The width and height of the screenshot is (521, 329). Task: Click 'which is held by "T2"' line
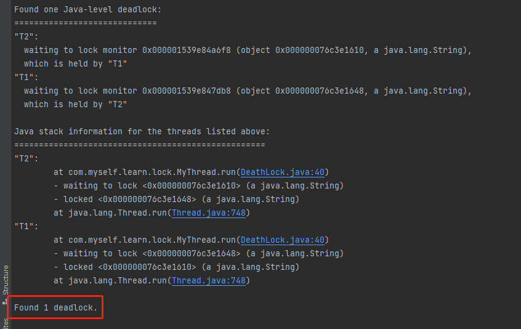pyautogui.click(x=75, y=104)
